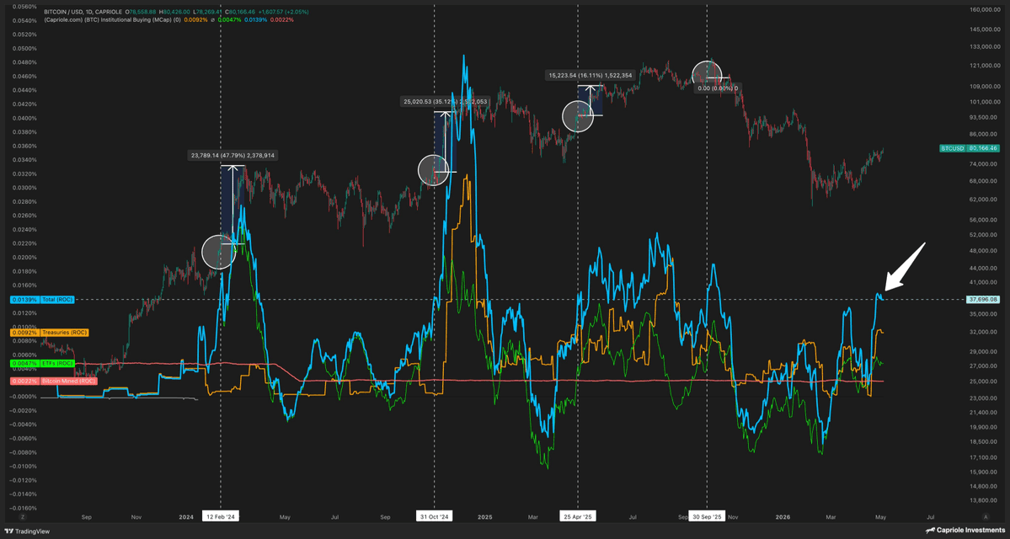Click the 13,800.00 price axis value

click(984, 499)
